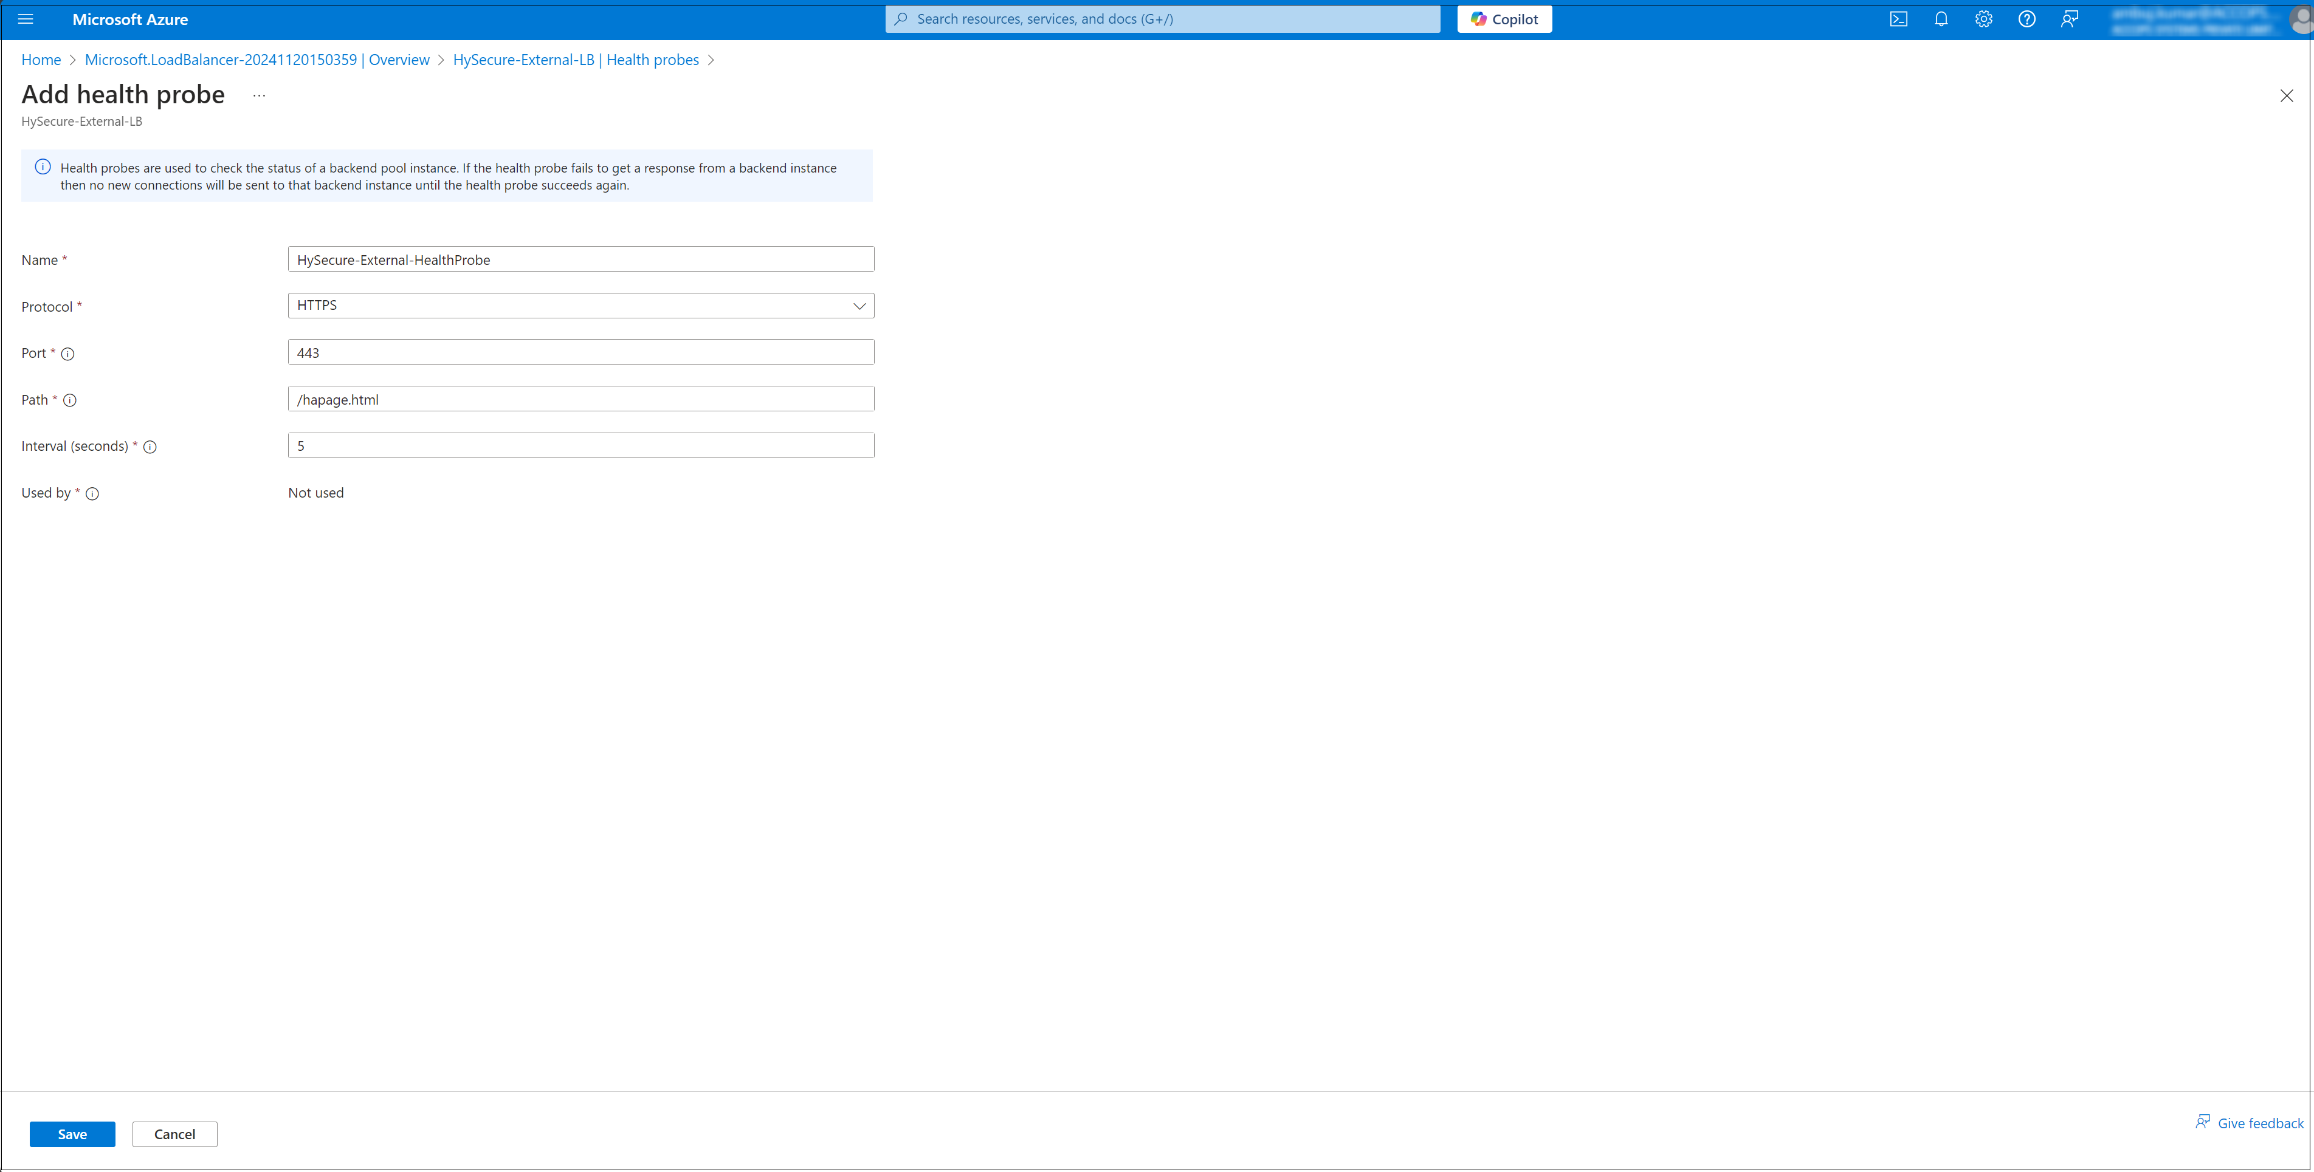Click the Cancel button
Image resolution: width=2314 pixels, height=1172 pixels.
coord(174,1134)
